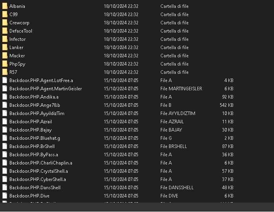Click the 542 KB size value
This screenshot has width=274, height=212.
[x=226, y=105]
